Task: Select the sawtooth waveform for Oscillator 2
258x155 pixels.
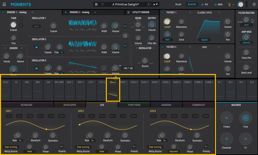Action: tap(83, 51)
